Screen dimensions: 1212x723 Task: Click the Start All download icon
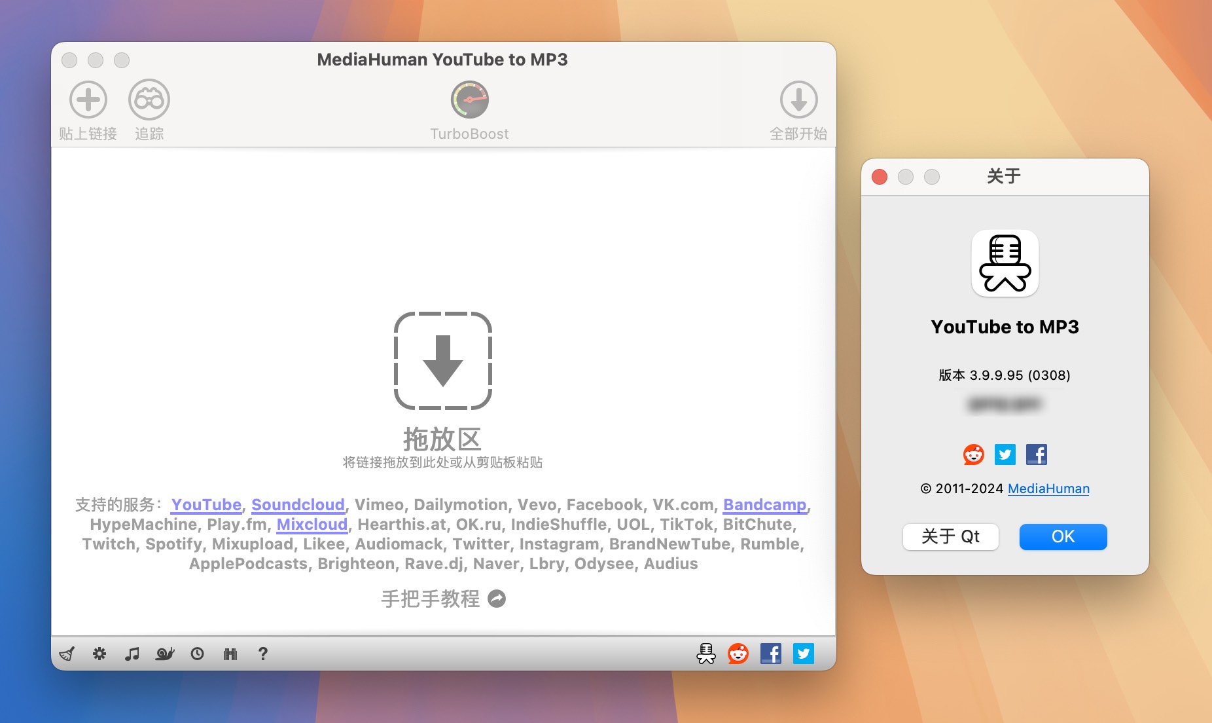pos(798,100)
